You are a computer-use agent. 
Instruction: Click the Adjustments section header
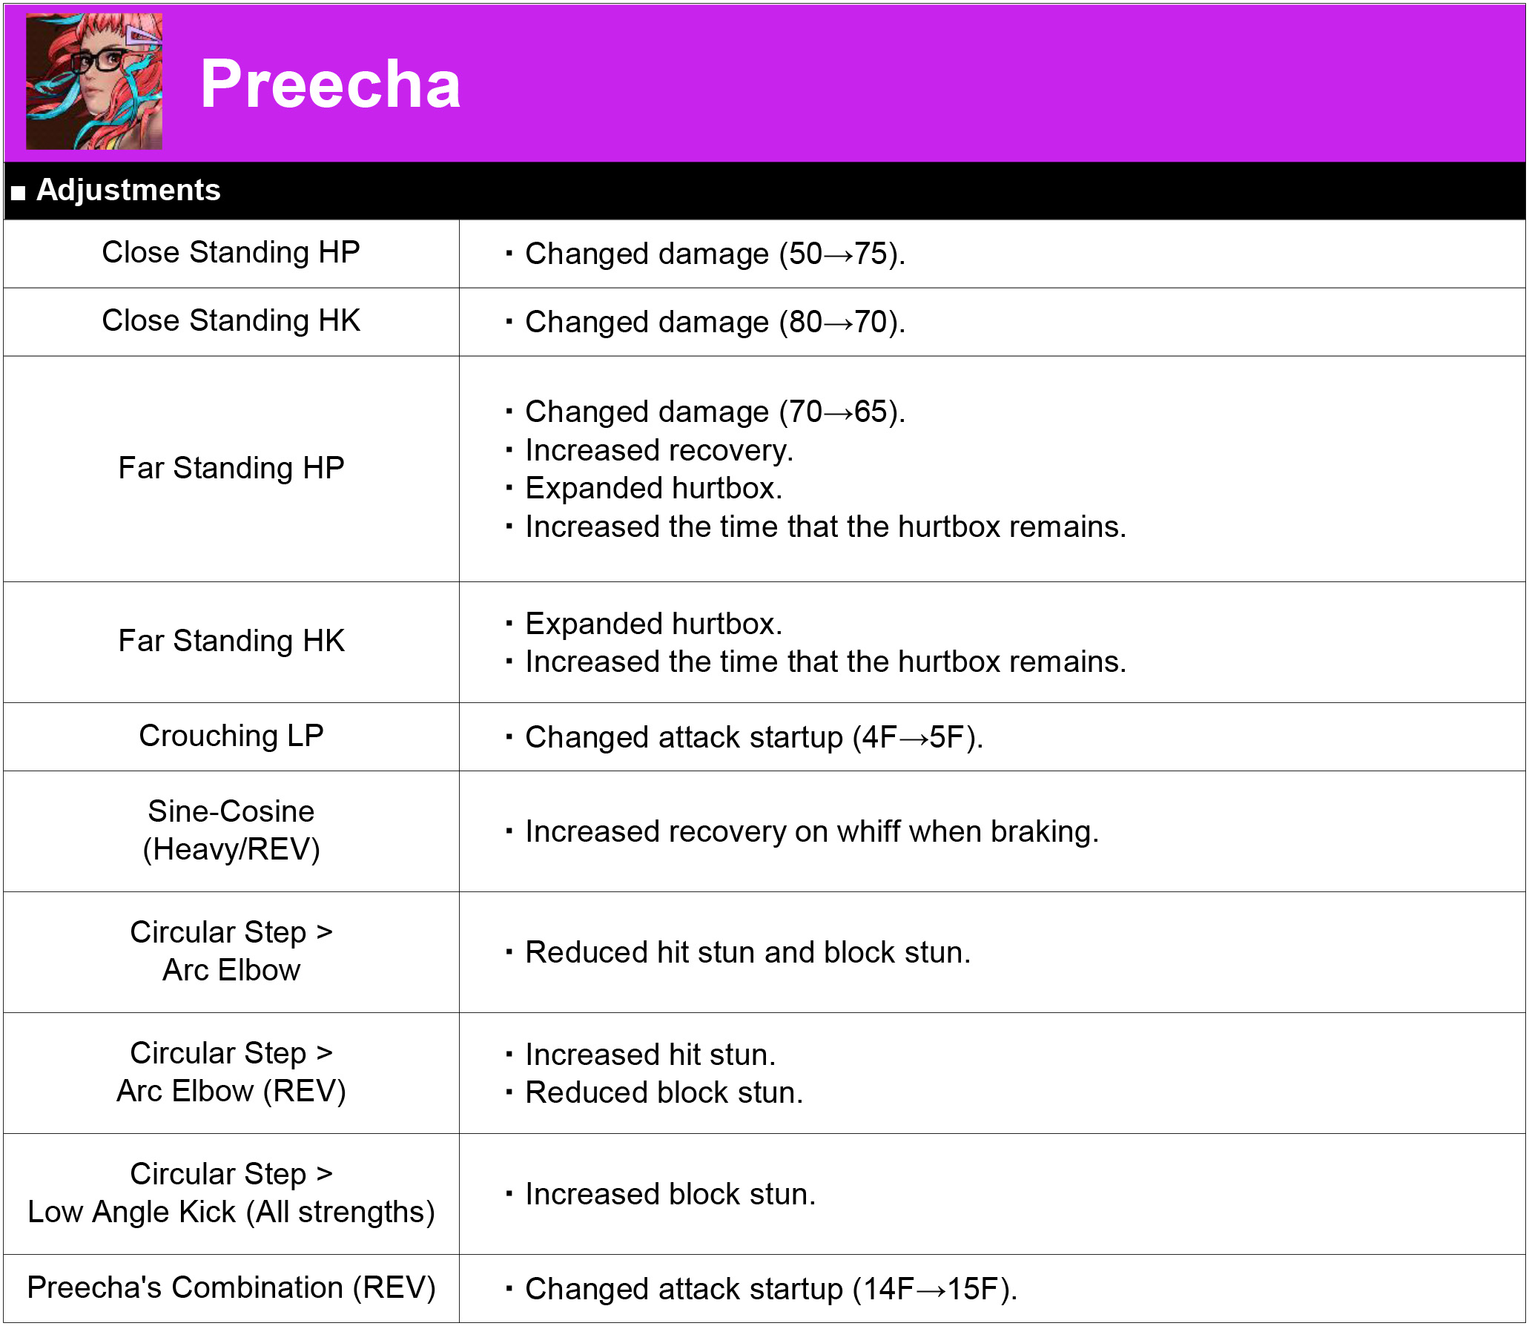764,191
